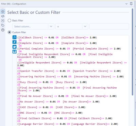The height and width of the screenshot is (126, 136).
Task: Click the X columns and constants icon
Action: tap(15, 42)
